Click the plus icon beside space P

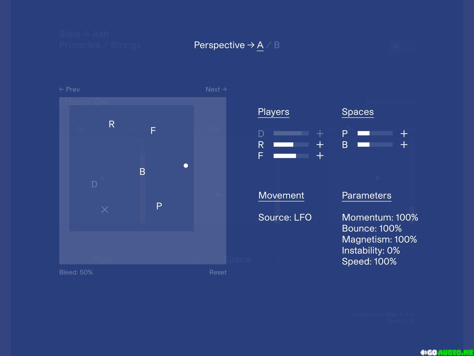404,133
